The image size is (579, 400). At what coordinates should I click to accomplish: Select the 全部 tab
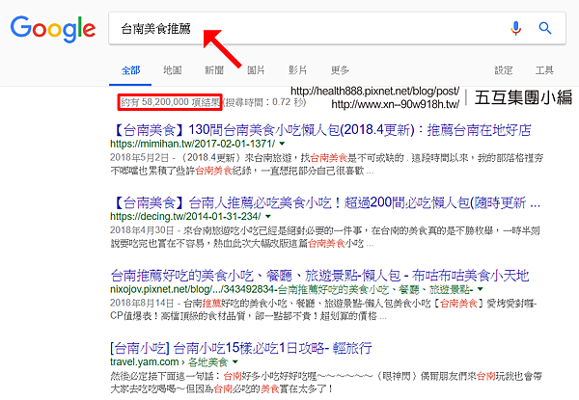130,70
